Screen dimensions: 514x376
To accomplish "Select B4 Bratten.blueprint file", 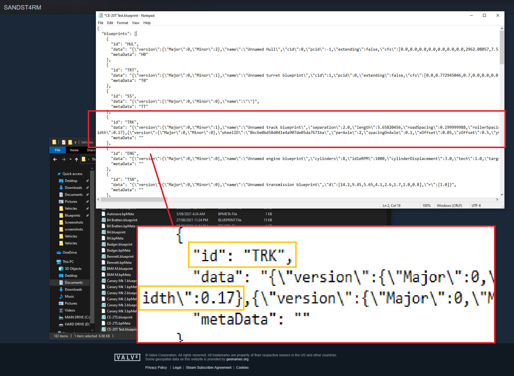I will click(122, 220).
